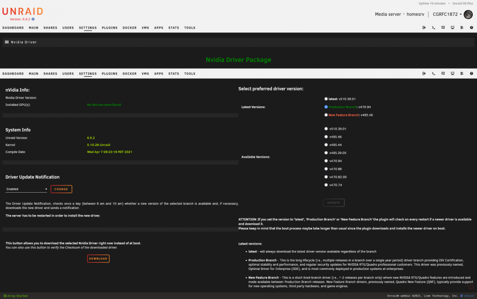The image size is (477, 299).
Task: Select driver version v470.74
Action: coord(326,185)
